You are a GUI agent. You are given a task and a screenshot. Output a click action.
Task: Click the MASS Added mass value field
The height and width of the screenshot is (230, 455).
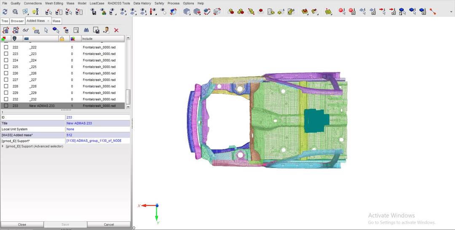point(98,135)
